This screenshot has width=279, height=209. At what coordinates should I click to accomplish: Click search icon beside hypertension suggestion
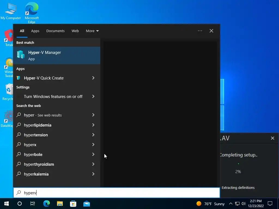tap(19, 134)
